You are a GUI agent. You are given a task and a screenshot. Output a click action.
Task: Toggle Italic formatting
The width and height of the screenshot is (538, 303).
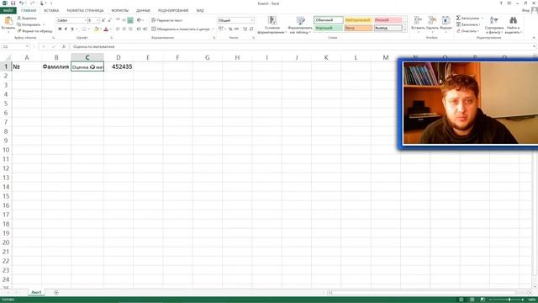click(x=66, y=29)
